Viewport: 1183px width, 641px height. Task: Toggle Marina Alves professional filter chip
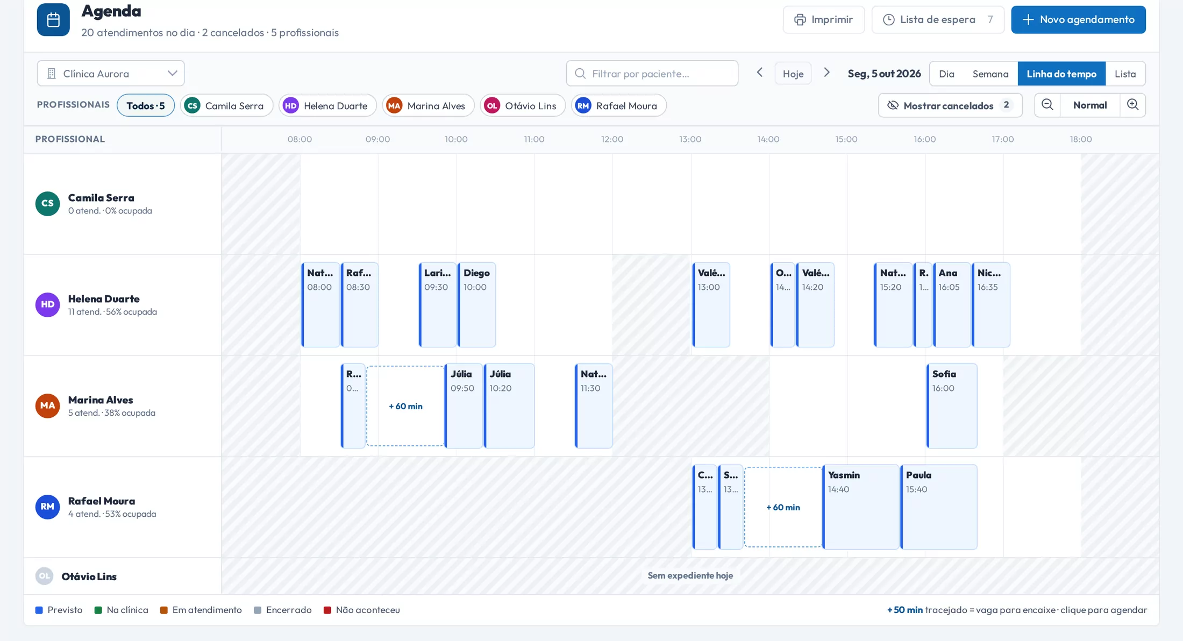(428, 105)
